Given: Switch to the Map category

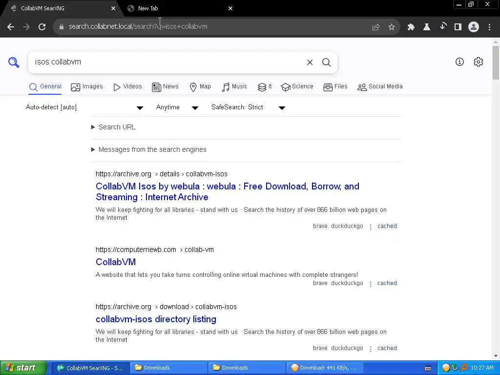Looking at the screenshot, I should click(200, 87).
